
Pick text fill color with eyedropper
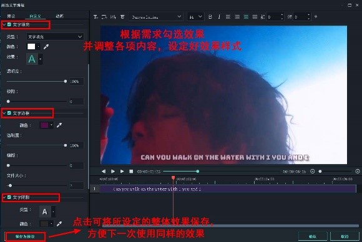(x=46, y=47)
